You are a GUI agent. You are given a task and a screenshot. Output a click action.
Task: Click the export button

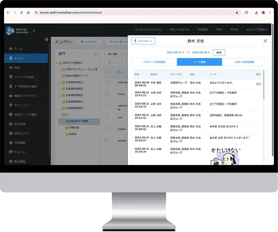[143, 41]
